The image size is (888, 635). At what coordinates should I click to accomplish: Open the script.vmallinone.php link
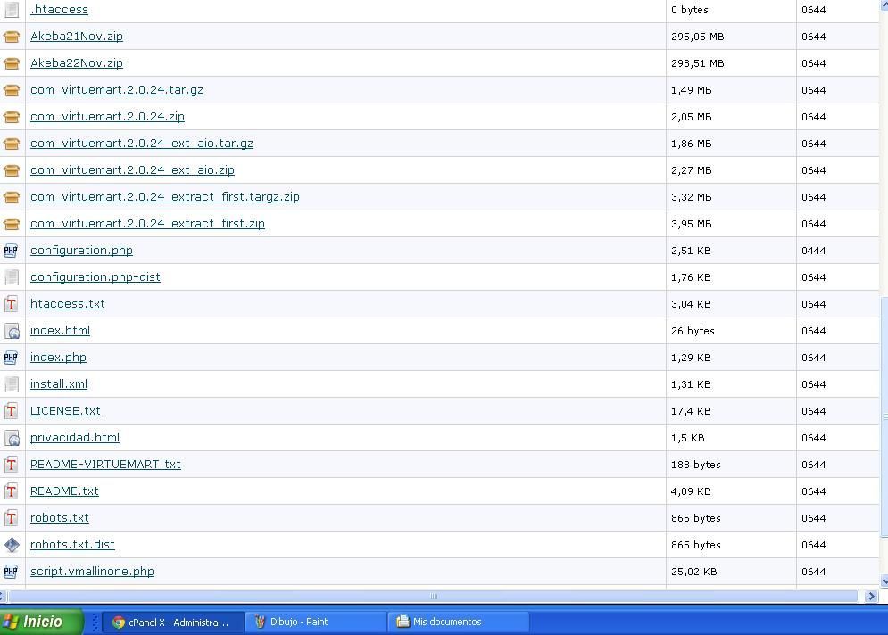pos(92,571)
